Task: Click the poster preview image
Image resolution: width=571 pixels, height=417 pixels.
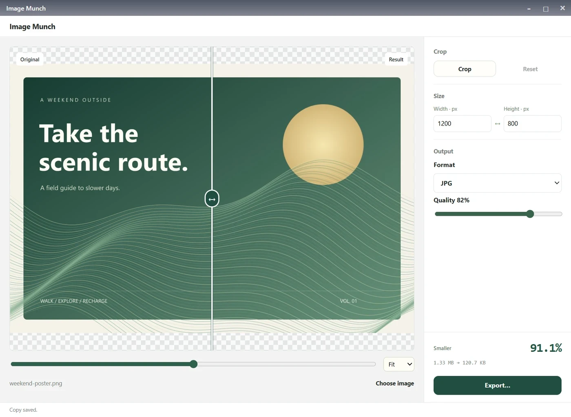Action: coord(212,198)
